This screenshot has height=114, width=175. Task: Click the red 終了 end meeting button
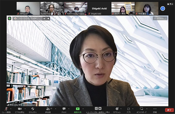point(169,110)
